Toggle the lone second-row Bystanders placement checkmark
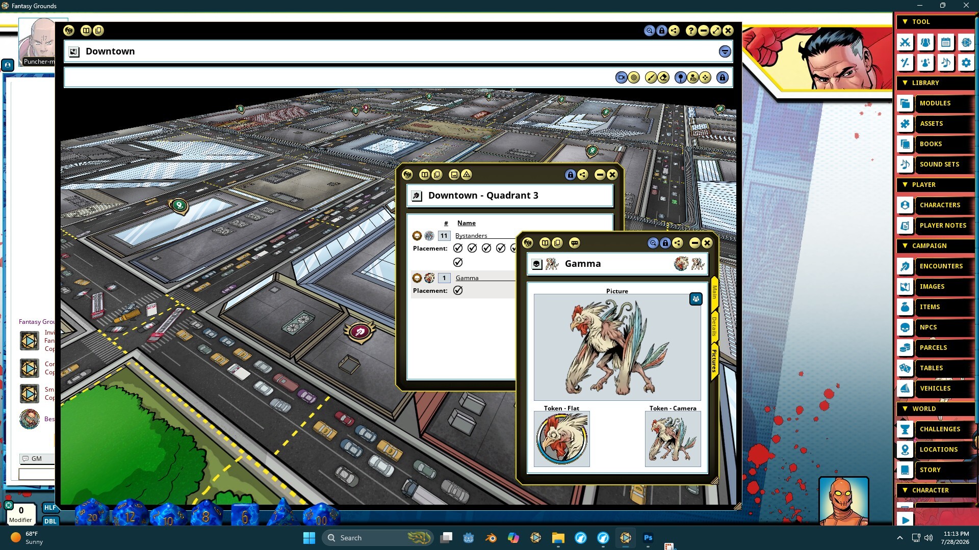This screenshot has height=550, width=979. (458, 262)
